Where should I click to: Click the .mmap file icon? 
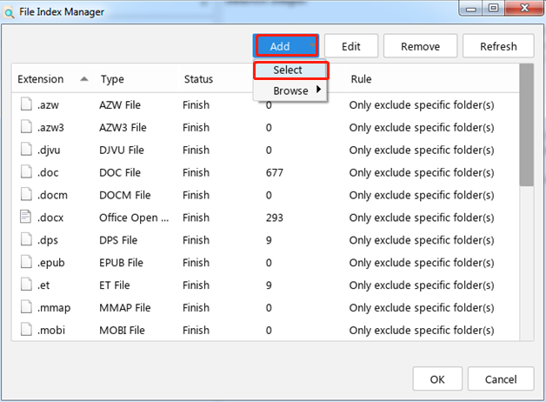[26, 308]
